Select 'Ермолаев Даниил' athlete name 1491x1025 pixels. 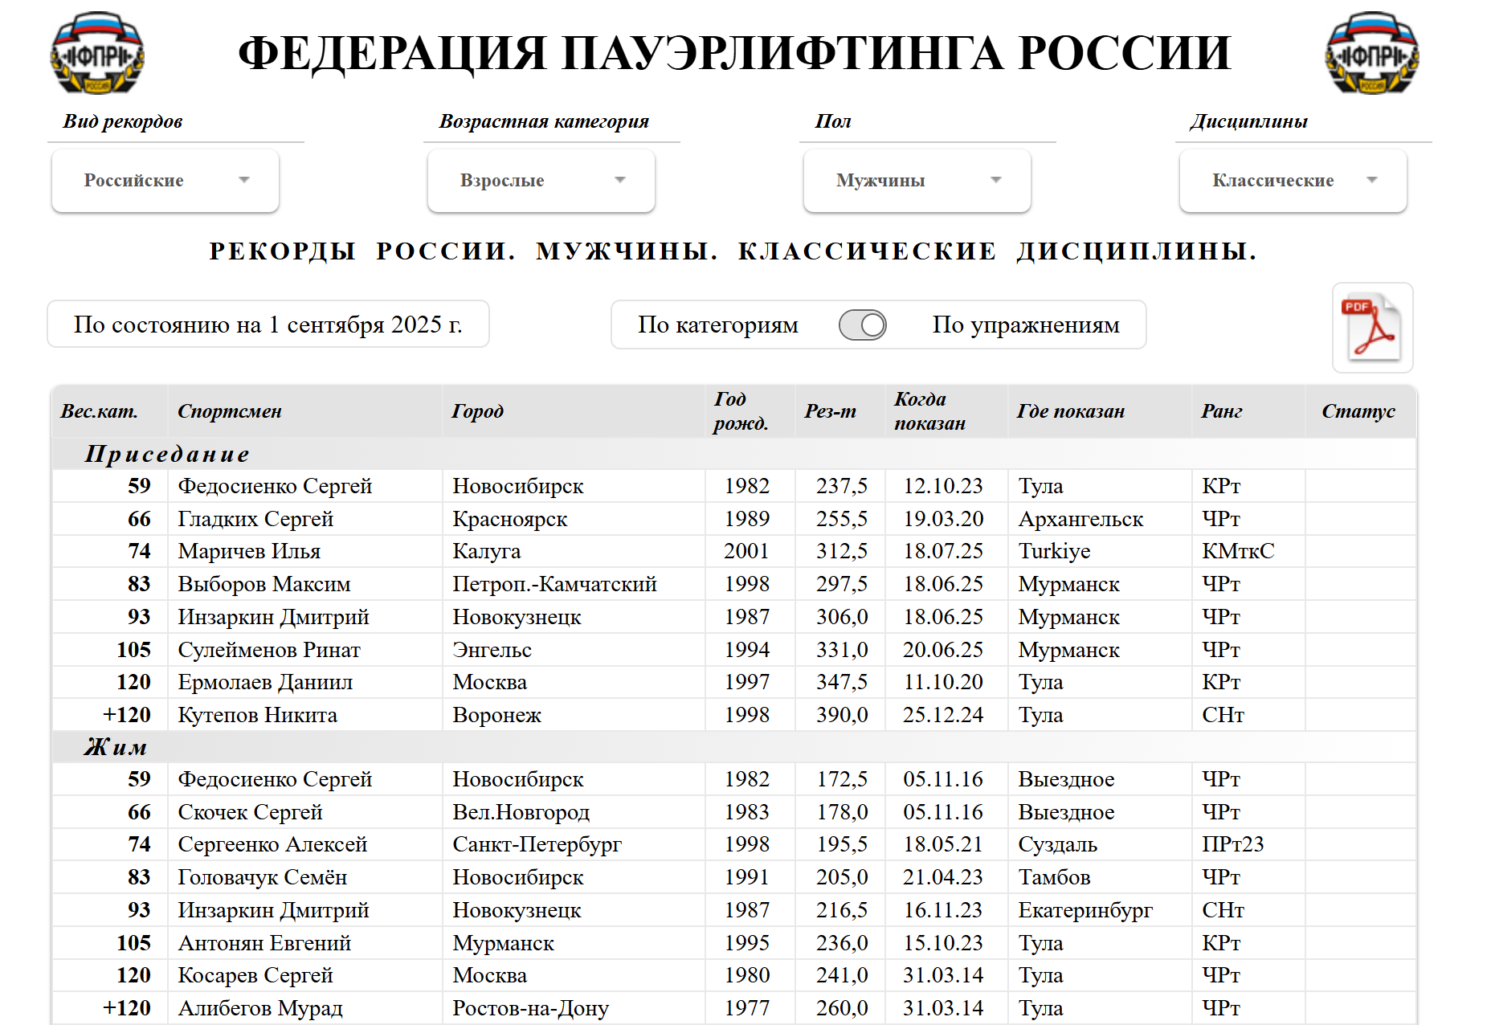point(265,682)
